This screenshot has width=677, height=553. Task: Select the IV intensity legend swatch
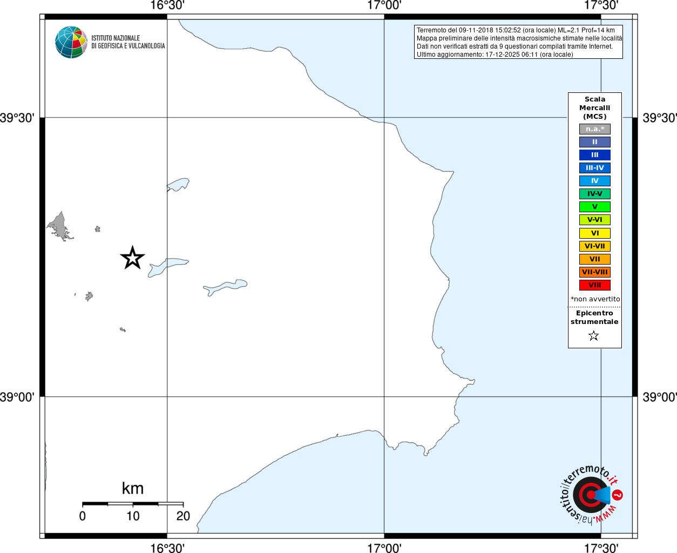point(595,181)
